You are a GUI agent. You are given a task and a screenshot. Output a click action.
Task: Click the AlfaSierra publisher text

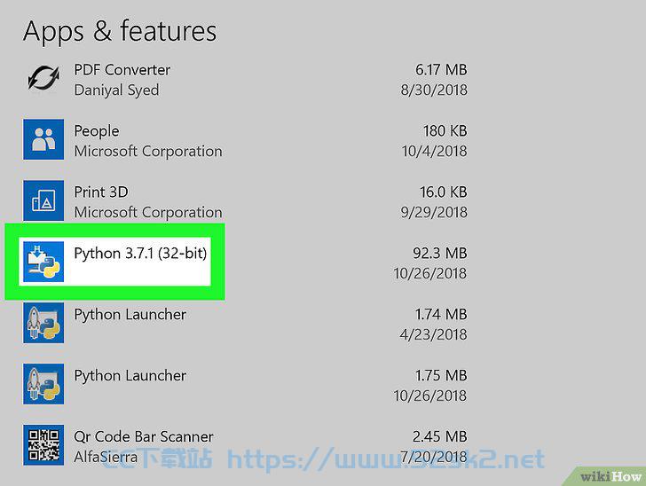coord(106,457)
